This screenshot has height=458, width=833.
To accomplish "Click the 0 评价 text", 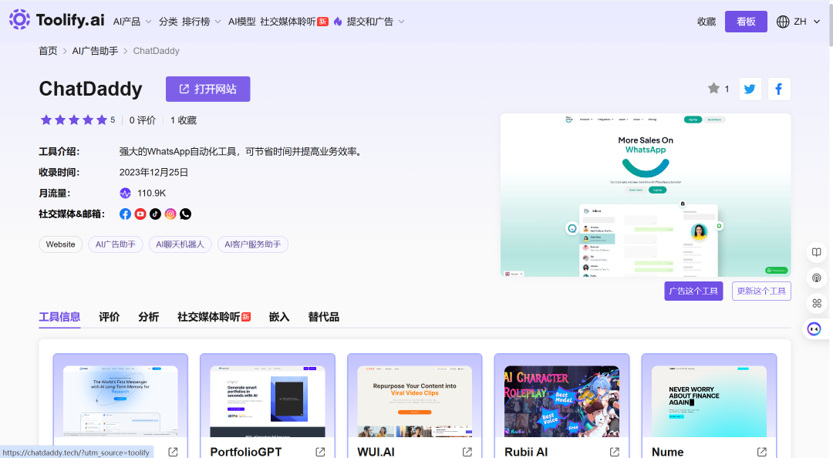I will [x=143, y=120].
